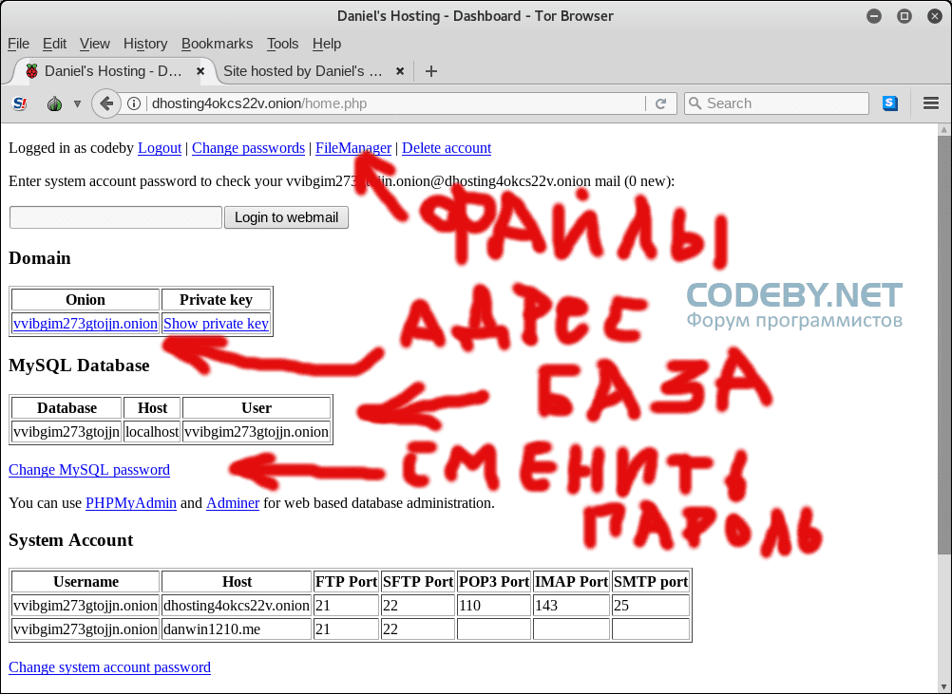
Task: Click the 'dhosting4okcs22v.onion' host cell
Action: click(237, 606)
